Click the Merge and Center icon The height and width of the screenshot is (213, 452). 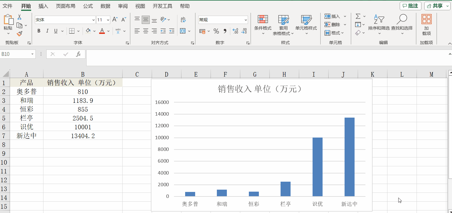pyautogui.click(x=183, y=31)
